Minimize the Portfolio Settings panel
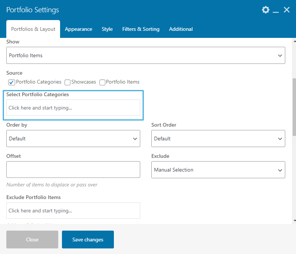The image size is (296, 254). (276, 10)
